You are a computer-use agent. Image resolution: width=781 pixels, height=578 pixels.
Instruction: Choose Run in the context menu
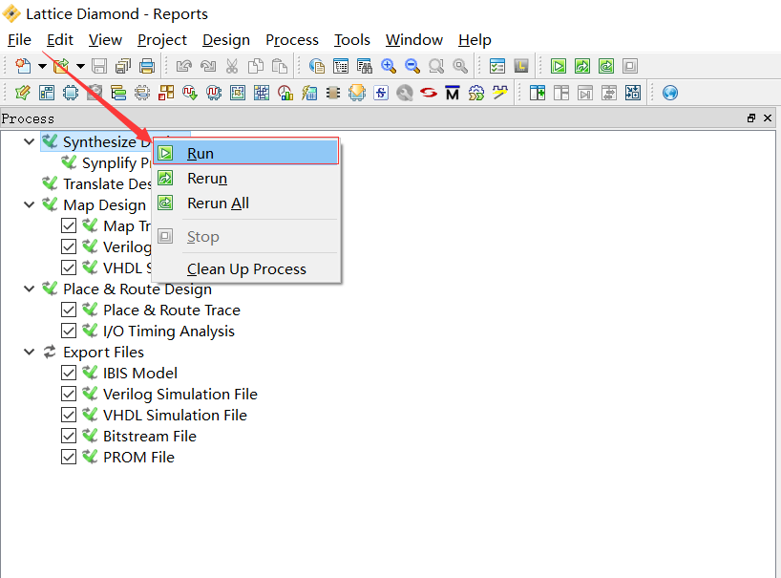[x=246, y=153]
